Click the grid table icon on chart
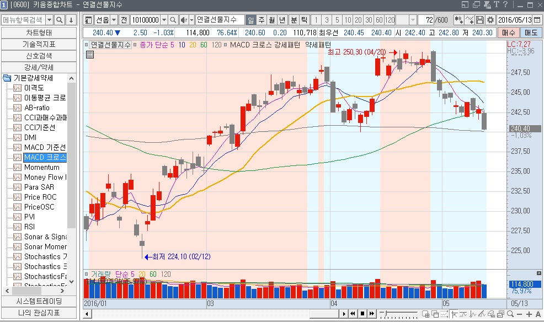Viewport: 544px width, 322px height. 90,55
